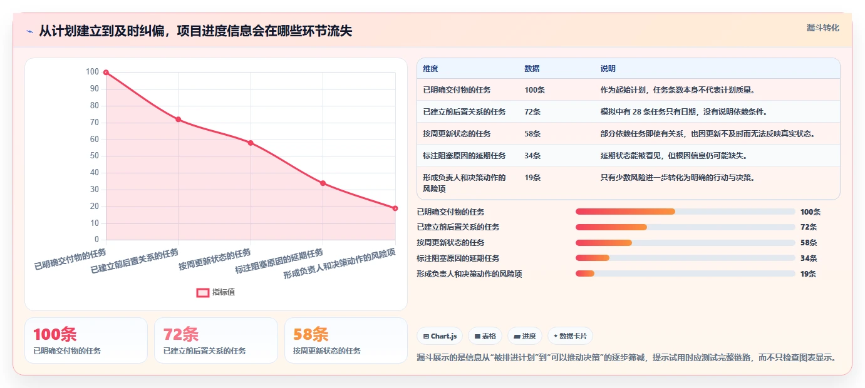Screen dimensions: 865x388
Task: Click the table value 100条
Action: coord(534,90)
